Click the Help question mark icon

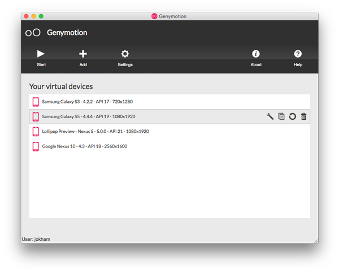click(298, 54)
